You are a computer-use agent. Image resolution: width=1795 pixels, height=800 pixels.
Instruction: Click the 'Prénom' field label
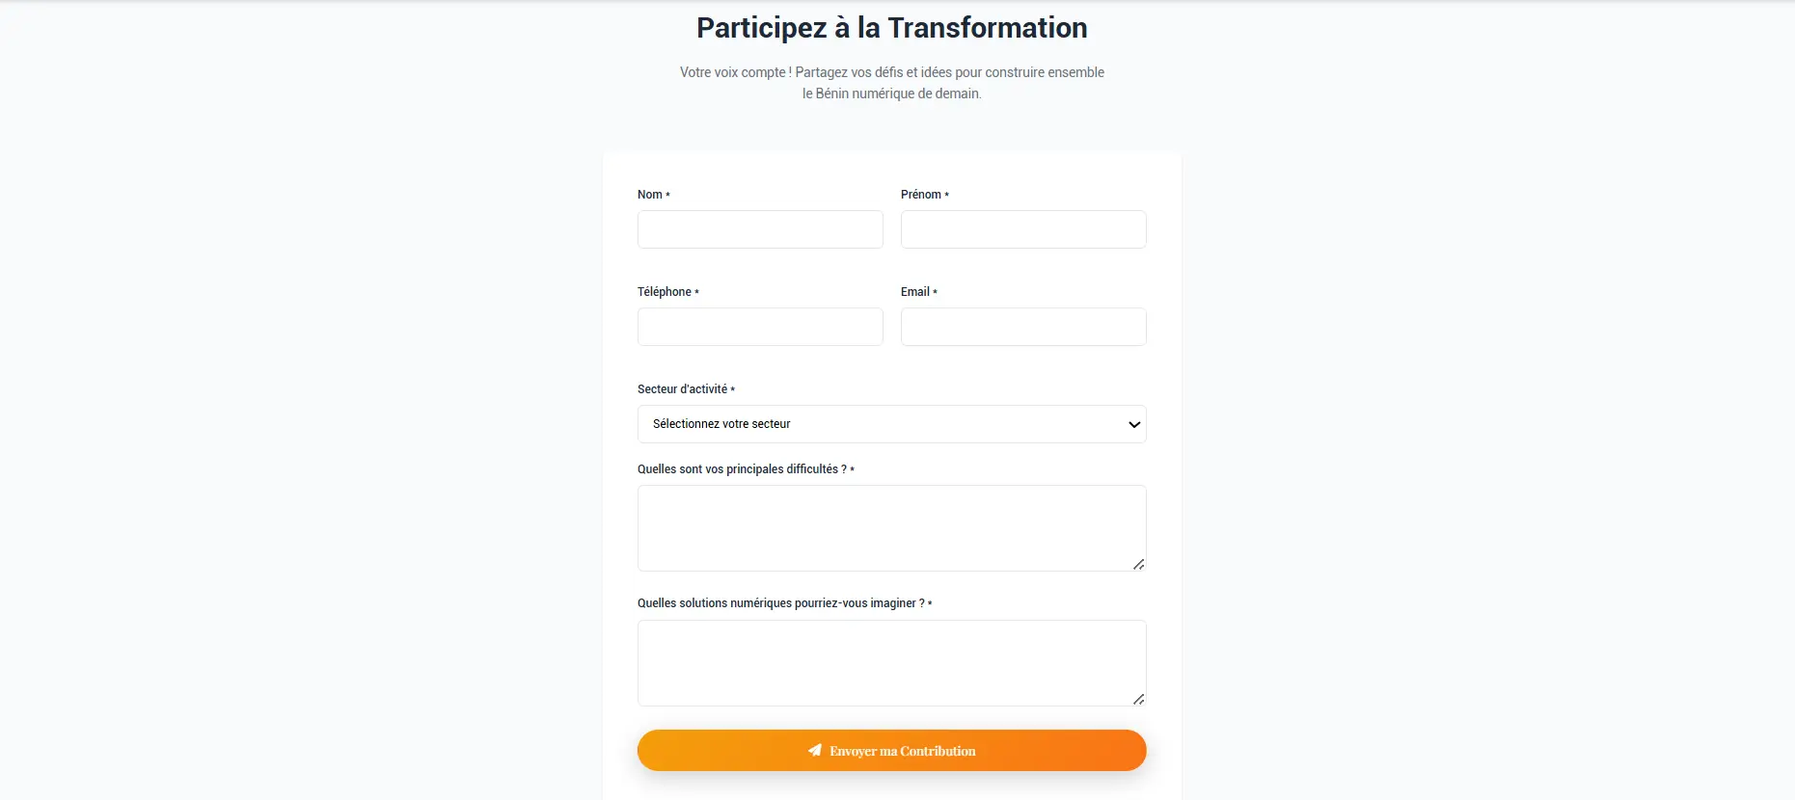pos(921,195)
